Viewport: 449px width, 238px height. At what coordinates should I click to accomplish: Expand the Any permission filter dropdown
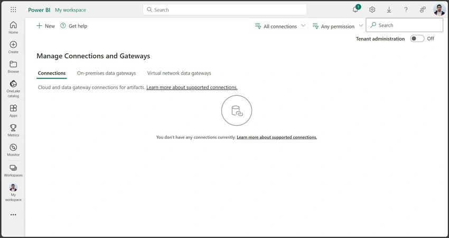pyautogui.click(x=338, y=26)
